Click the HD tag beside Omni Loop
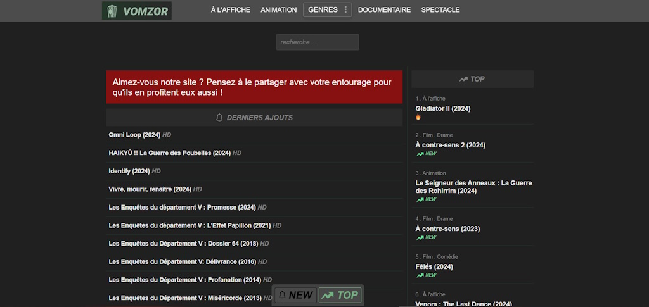649x307 pixels. (x=167, y=135)
